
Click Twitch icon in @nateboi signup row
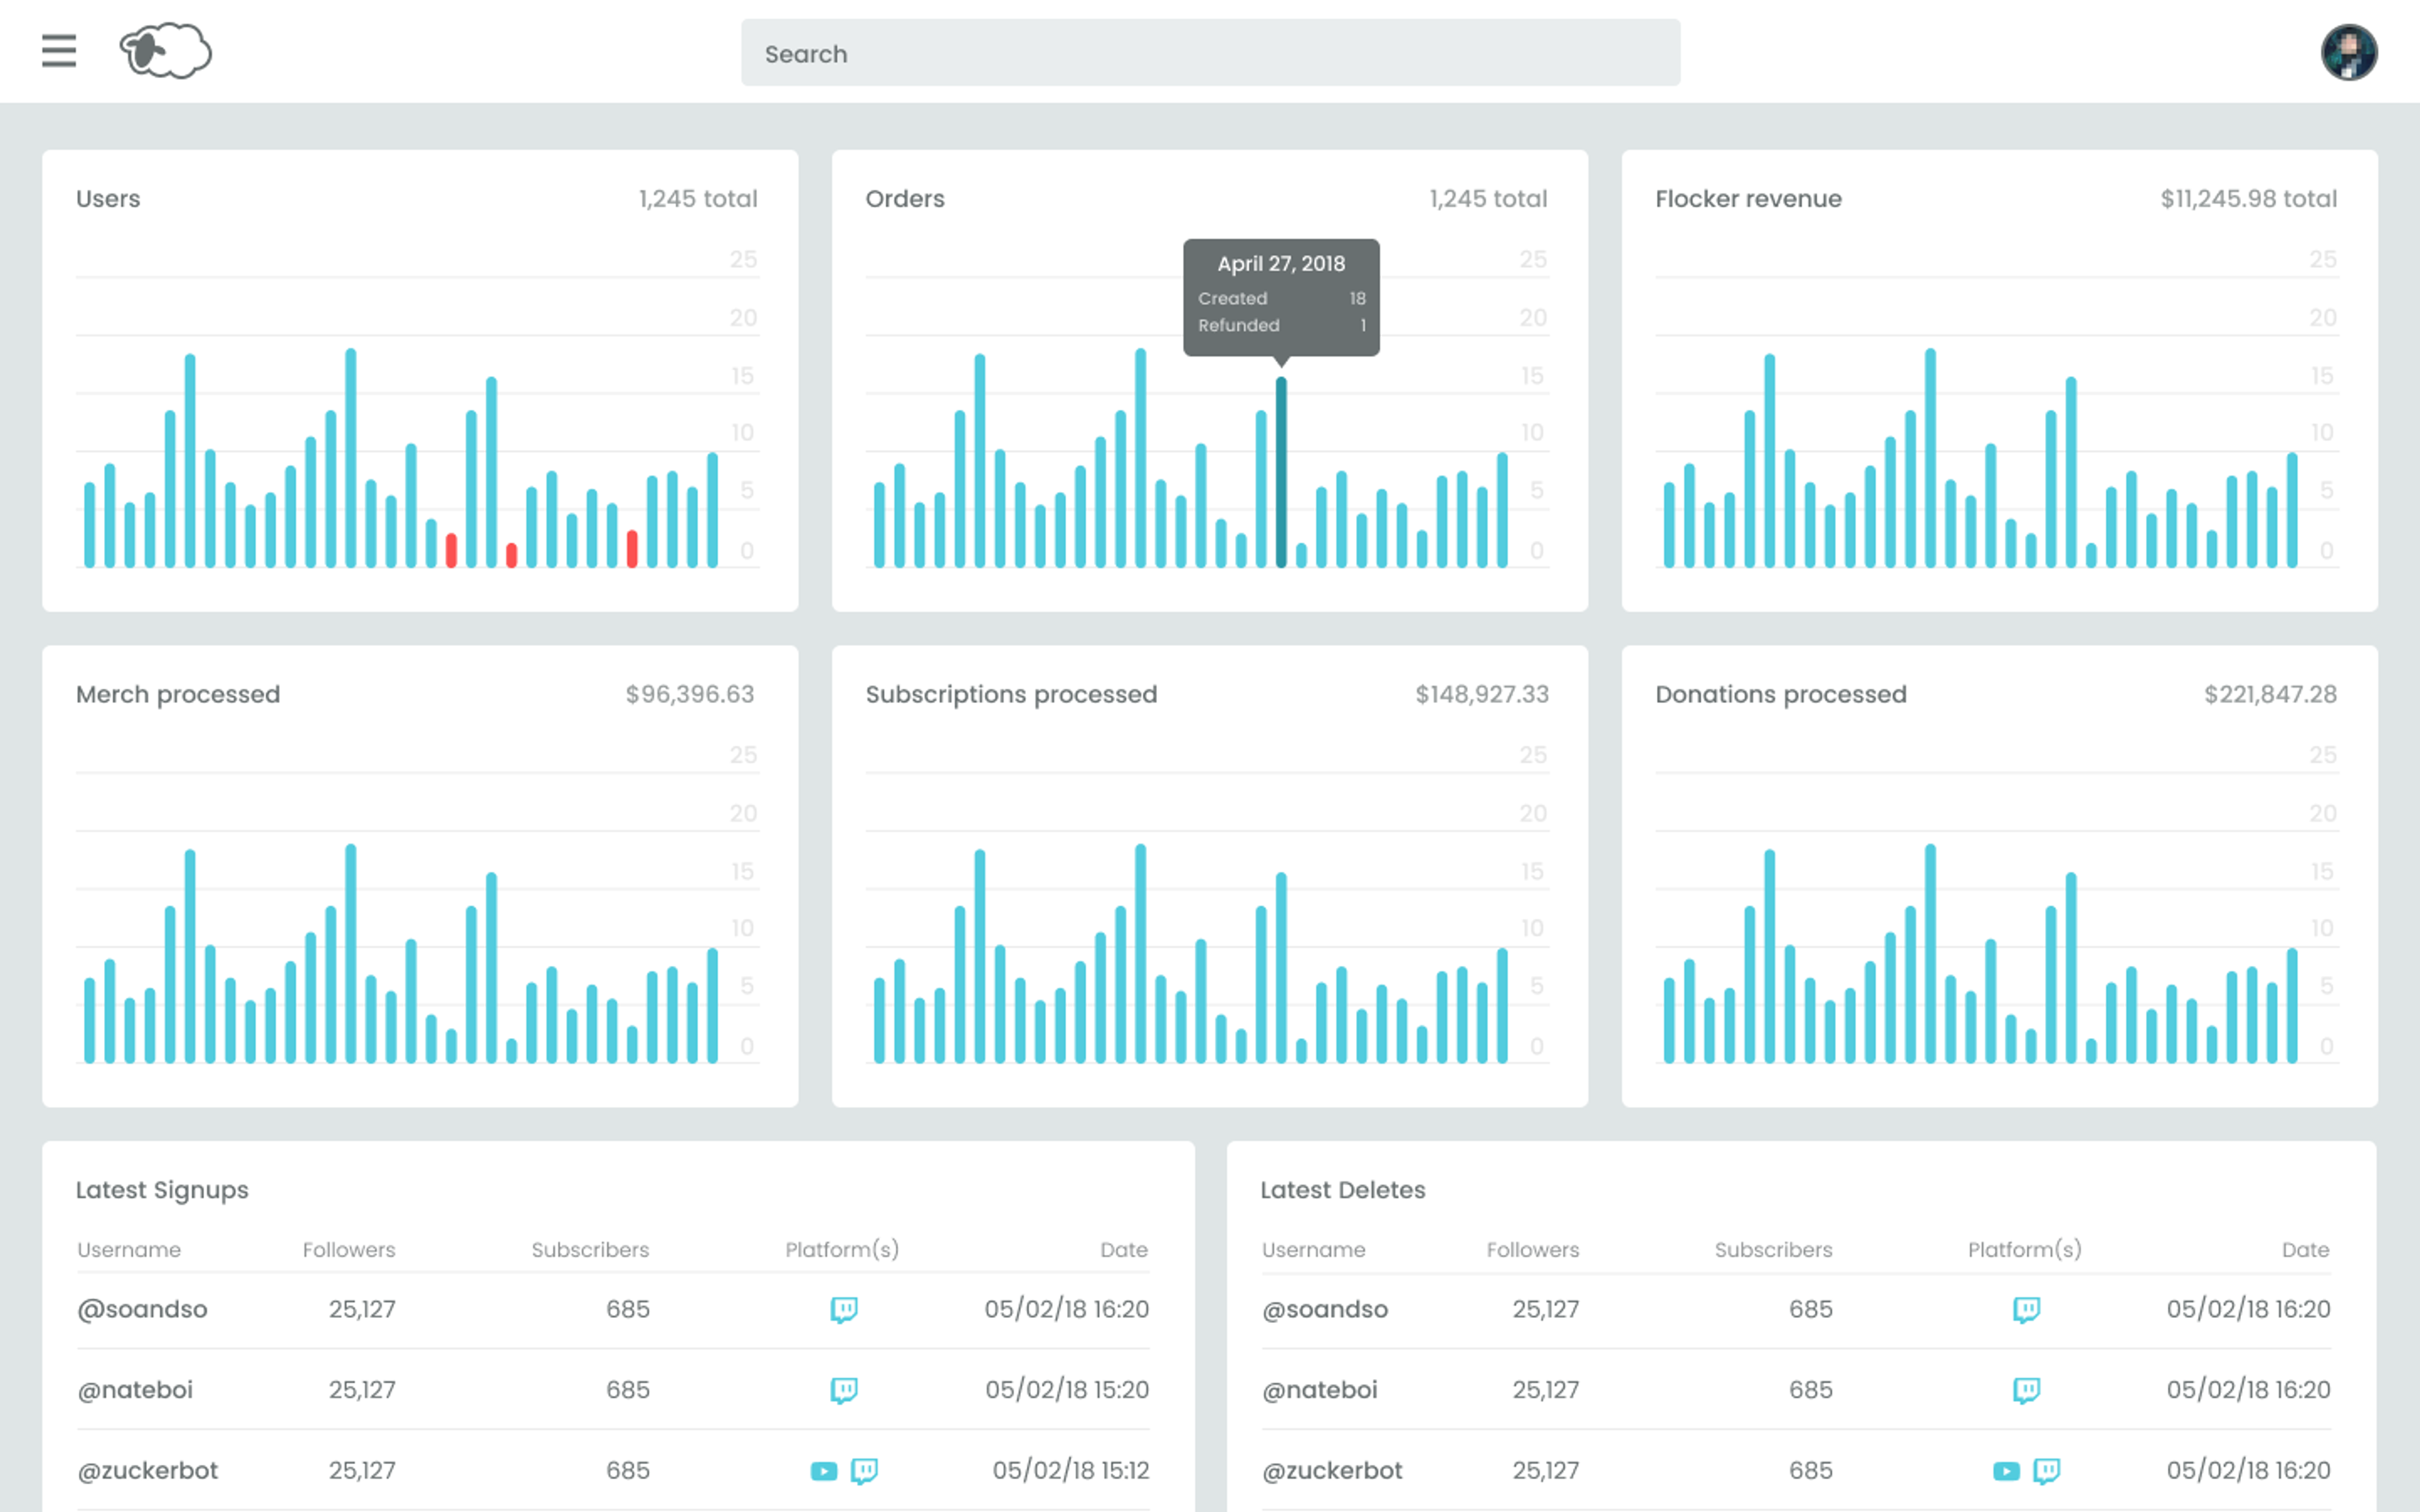(x=844, y=1390)
